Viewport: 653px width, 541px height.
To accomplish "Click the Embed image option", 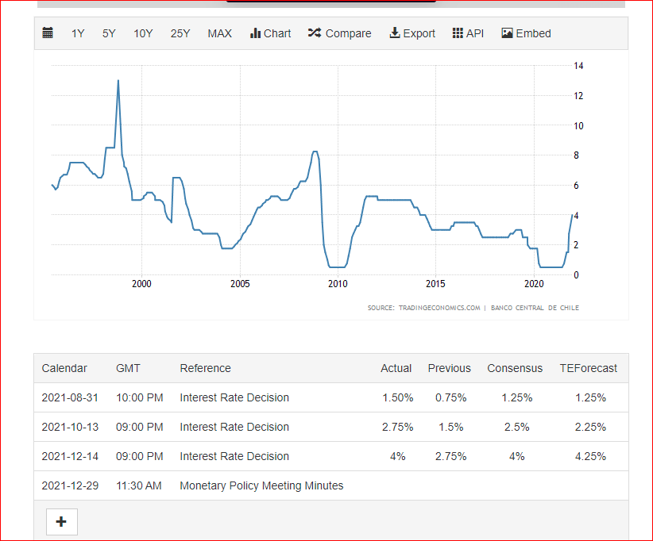I will pyautogui.click(x=526, y=33).
